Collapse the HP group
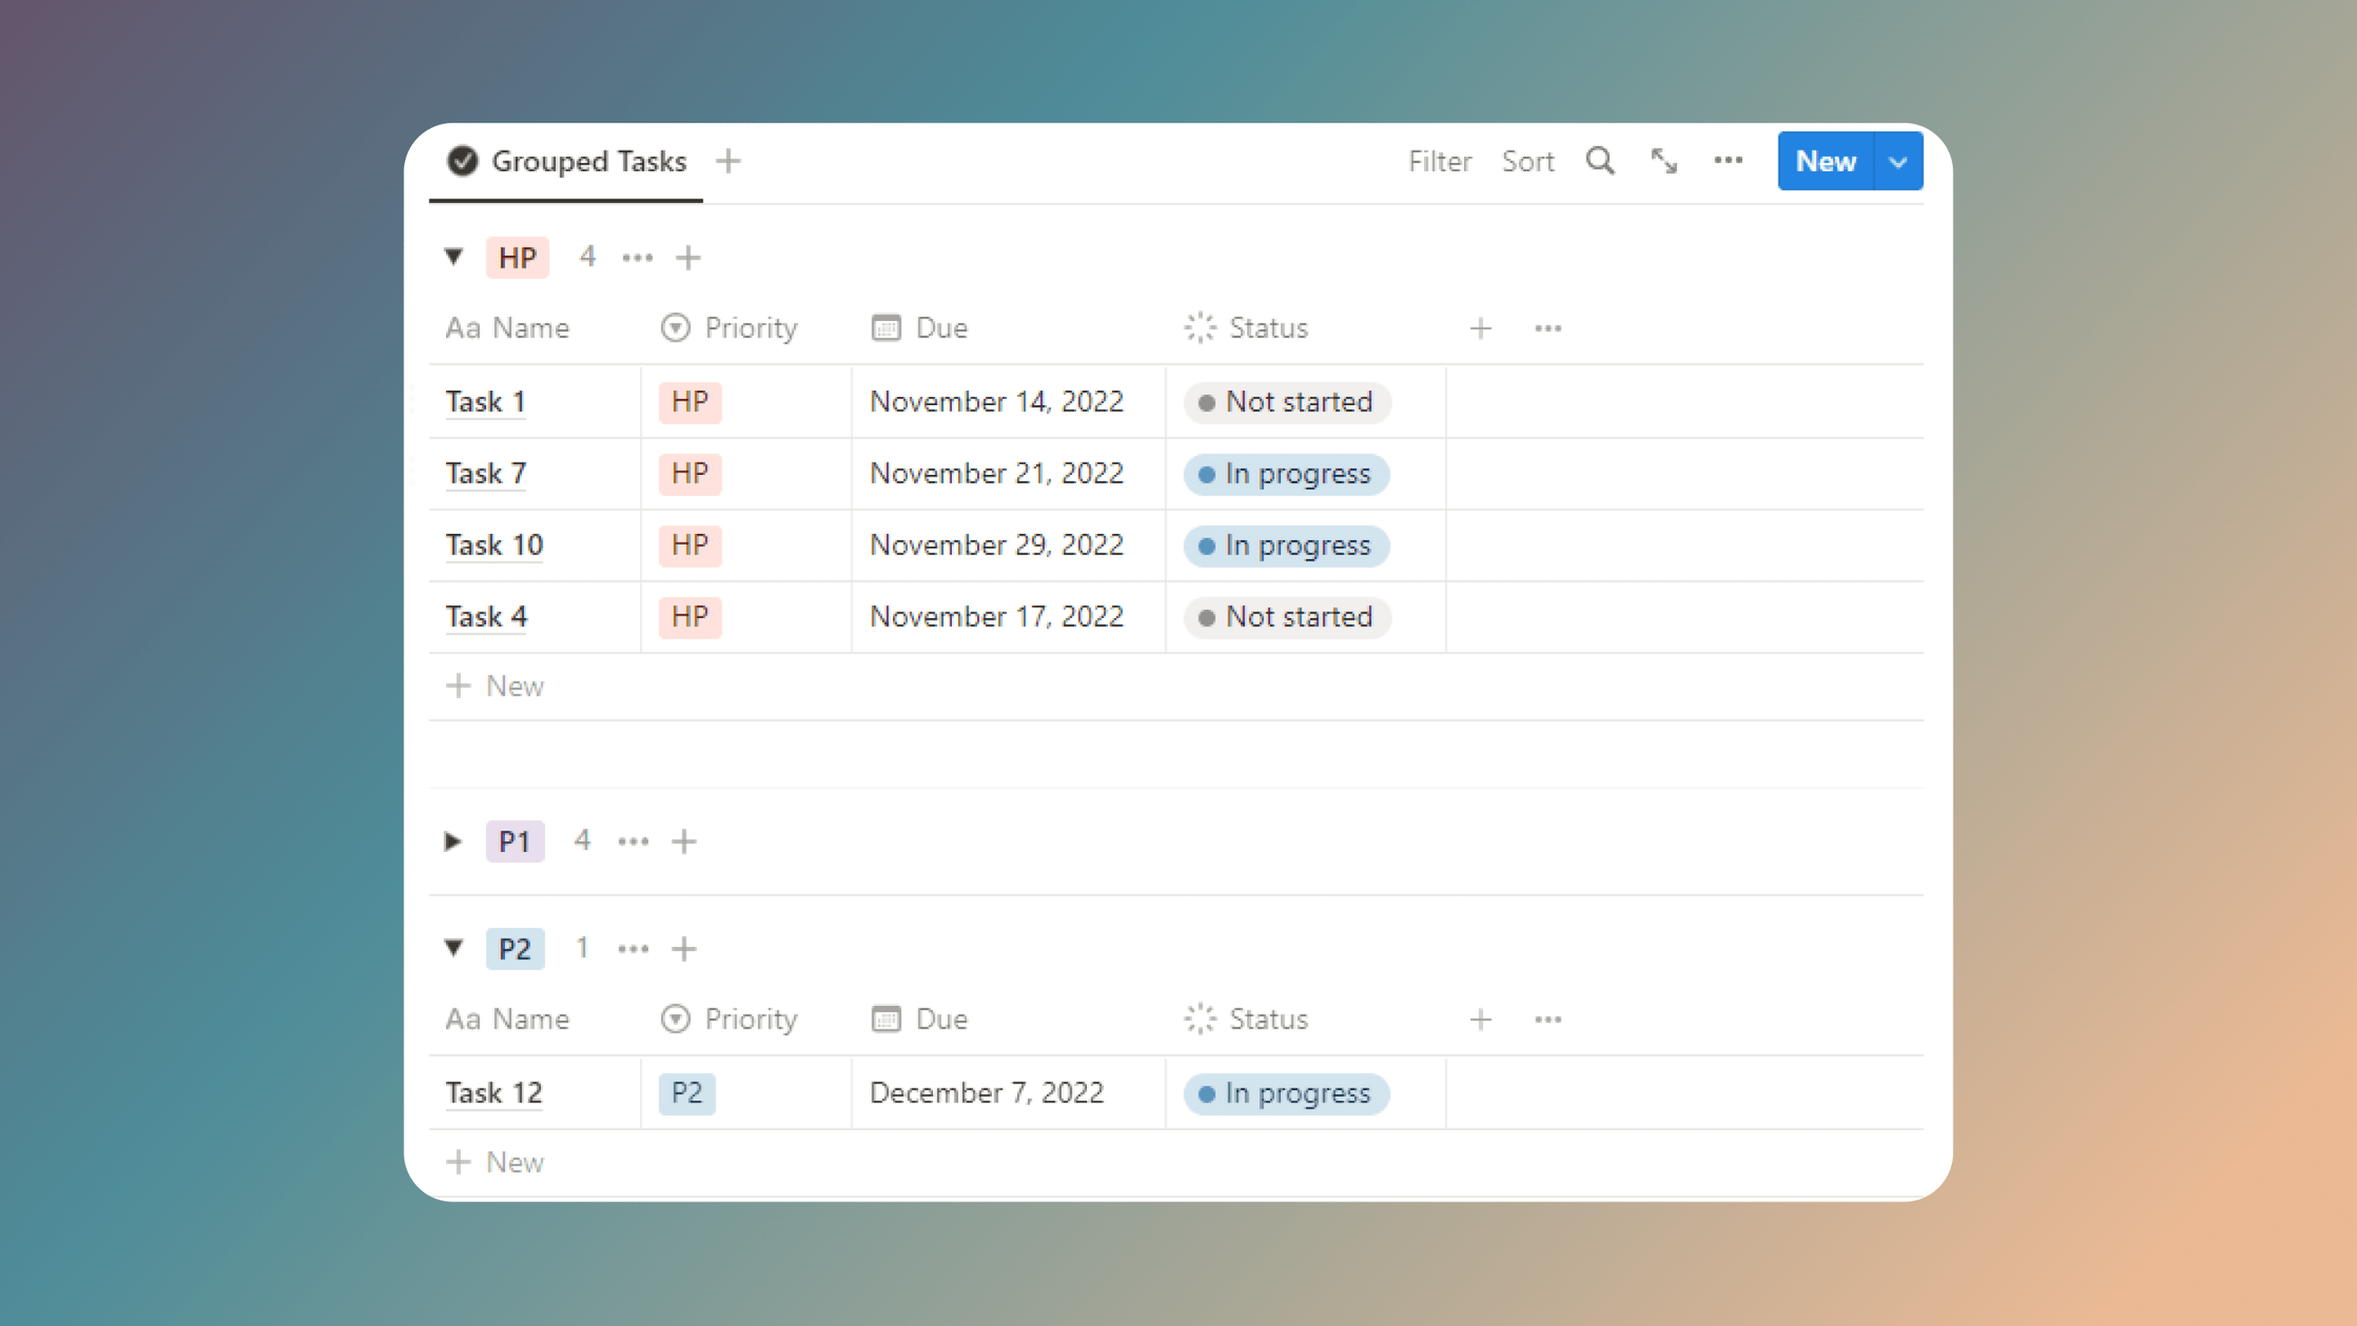Screen dimensions: 2357x1326 click(x=455, y=257)
